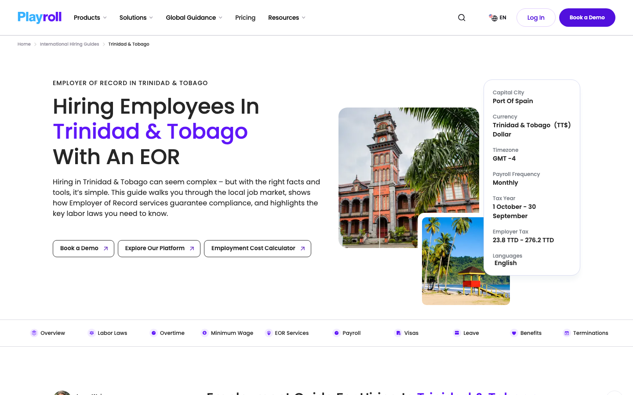The width and height of the screenshot is (633, 395).
Task: Expand the Products dropdown chevron
Action: [105, 18]
